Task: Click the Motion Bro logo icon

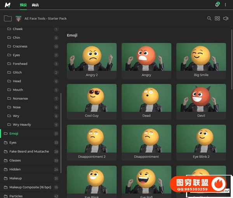Action: [8, 5]
